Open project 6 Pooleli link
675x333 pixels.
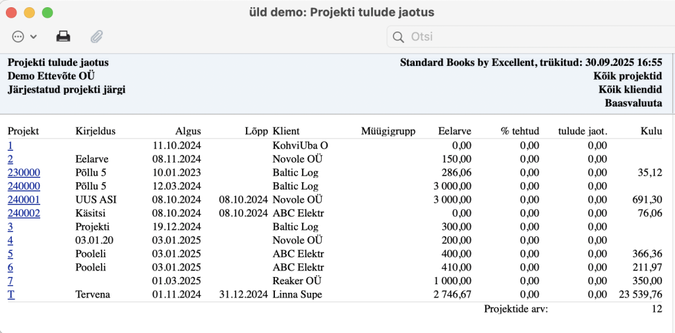[x=11, y=267]
